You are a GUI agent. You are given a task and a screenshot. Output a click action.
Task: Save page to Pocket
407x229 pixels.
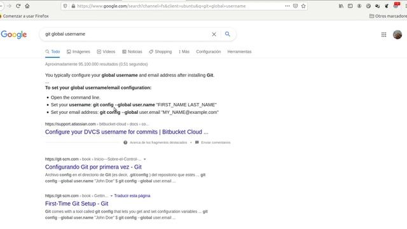tap(295, 6)
